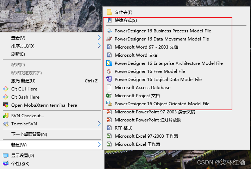
Task: Expand the 查看(V) submenu arrow
Action: click(x=99, y=38)
